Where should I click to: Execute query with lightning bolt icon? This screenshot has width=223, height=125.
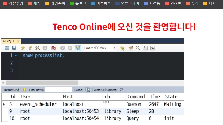(x=23, y=48)
